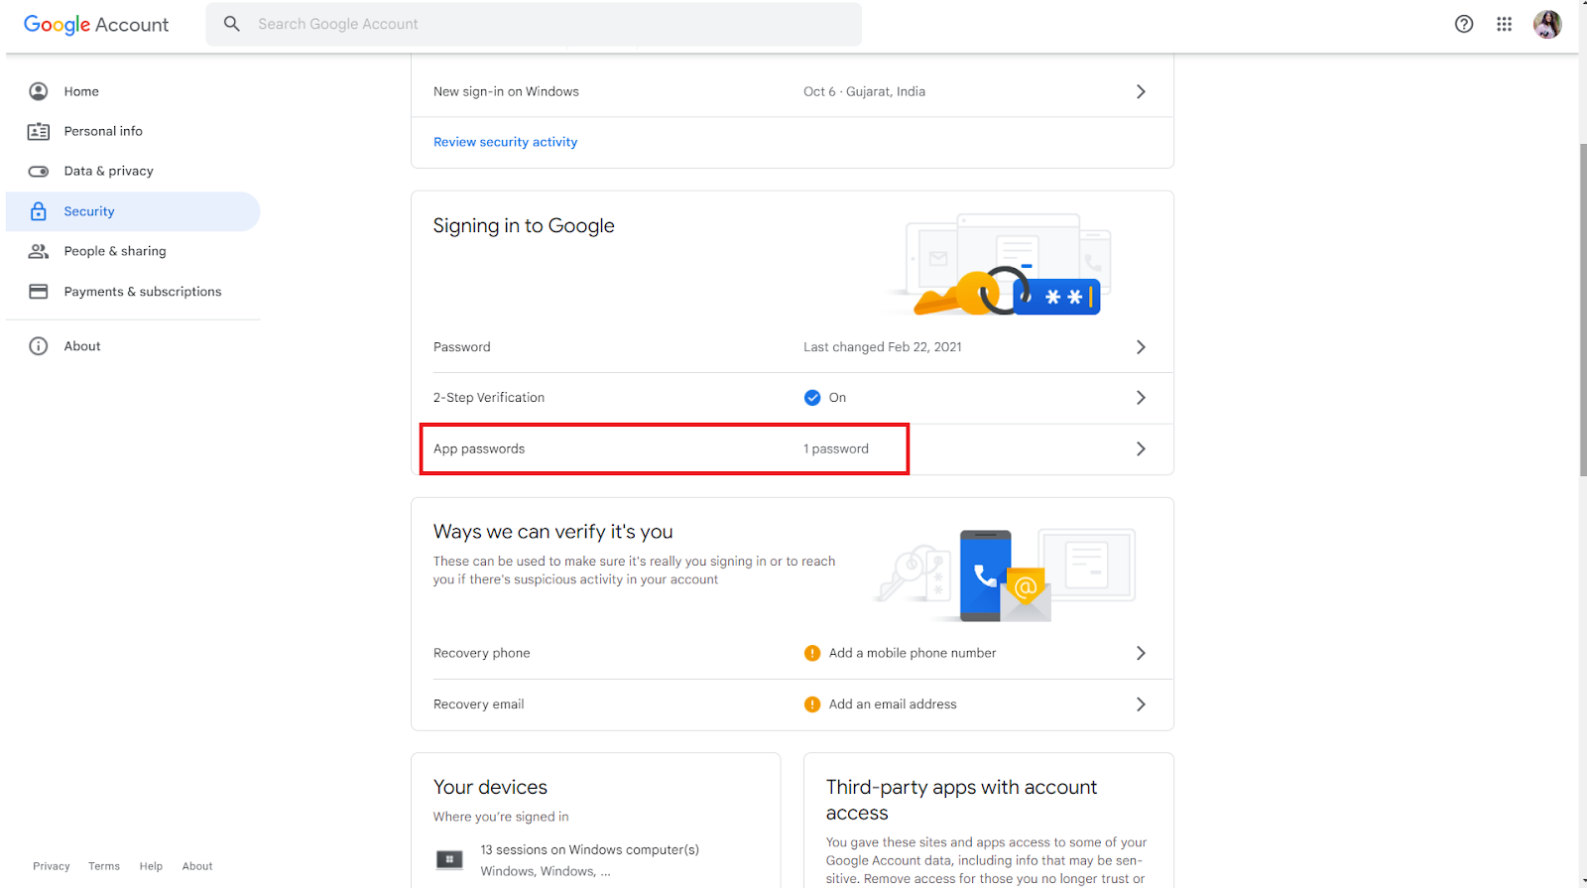Open the Help footer link
The image size is (1587, 893).
coord(151,866)
